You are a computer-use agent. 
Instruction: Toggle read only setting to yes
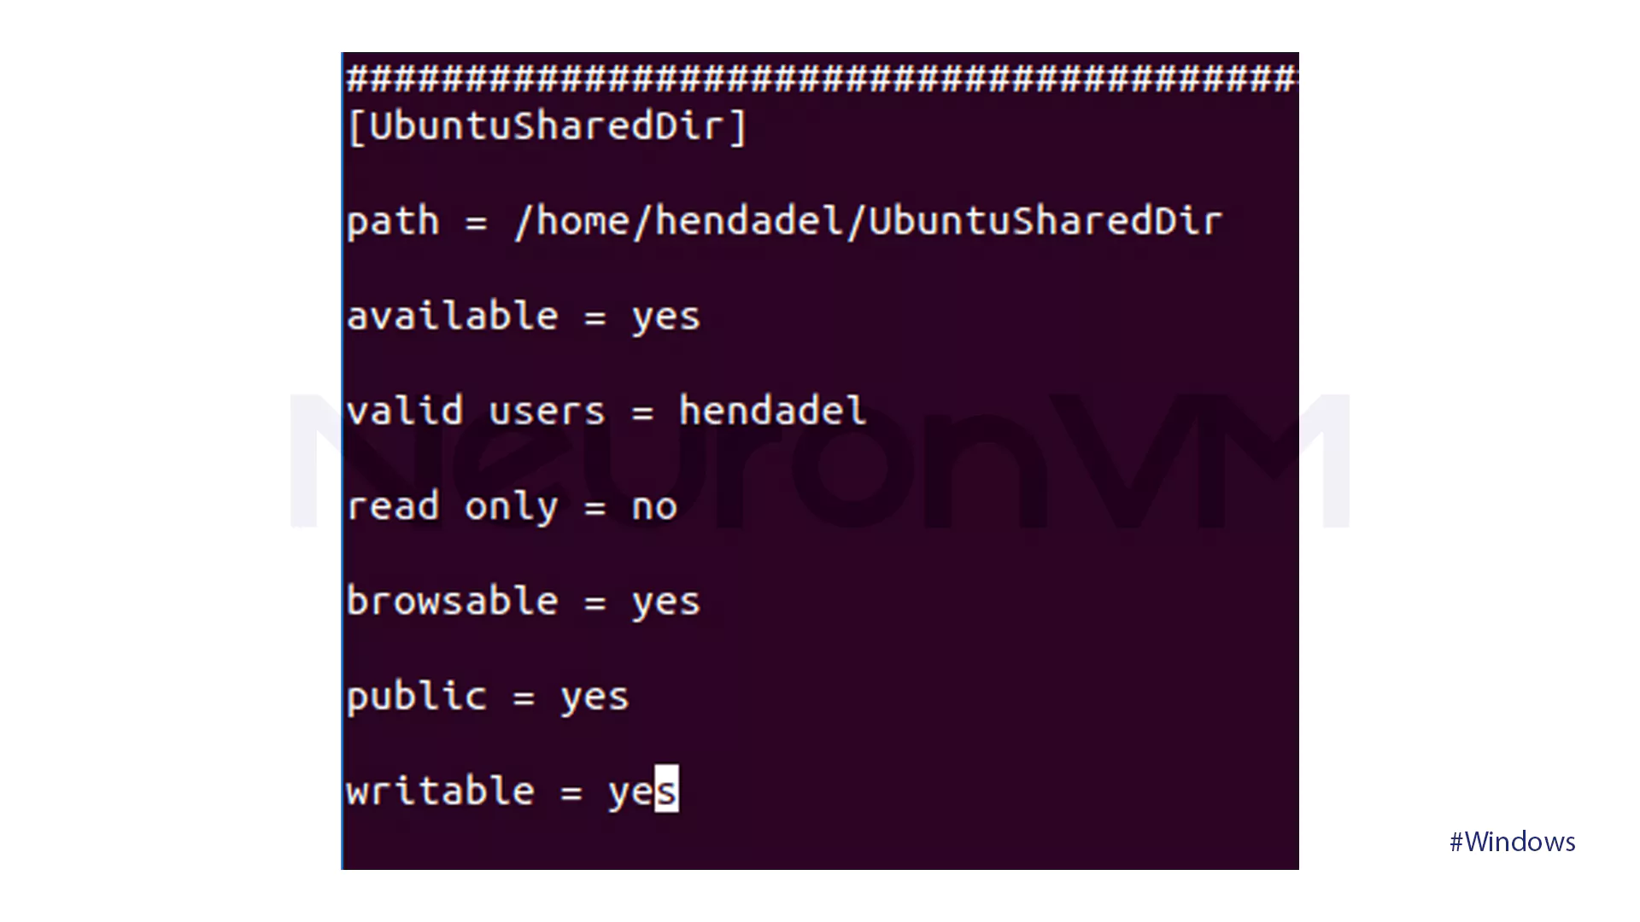click(653, 505)
